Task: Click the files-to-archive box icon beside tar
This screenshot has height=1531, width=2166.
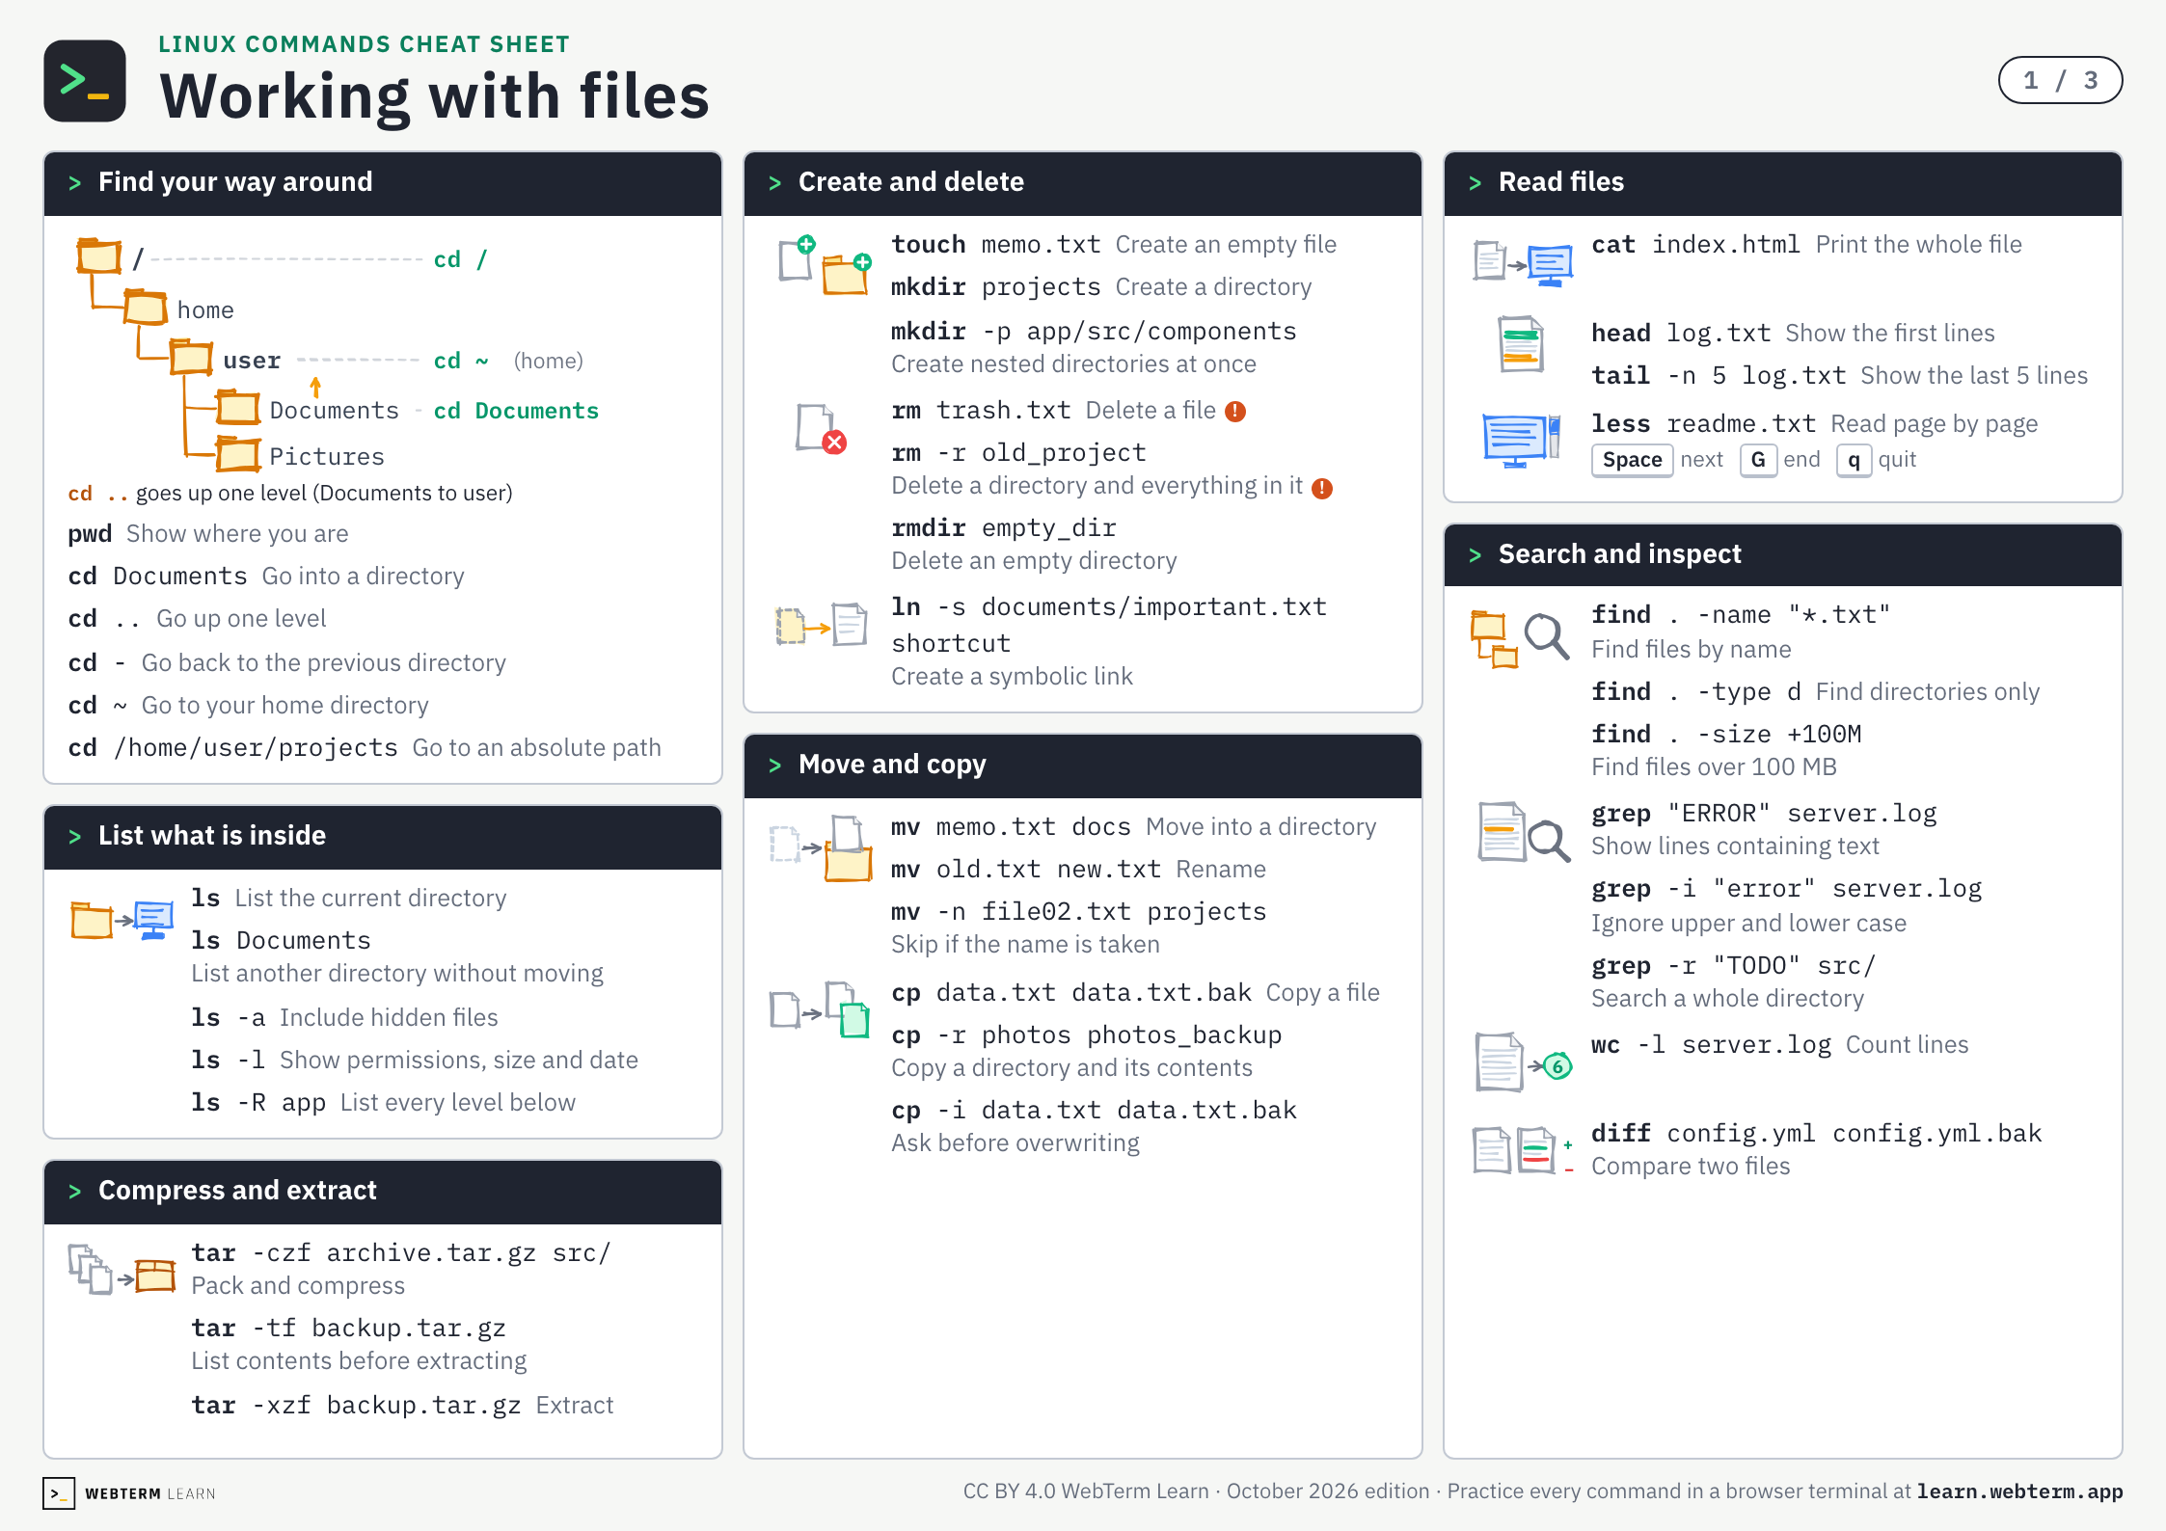Action: 122,1270
